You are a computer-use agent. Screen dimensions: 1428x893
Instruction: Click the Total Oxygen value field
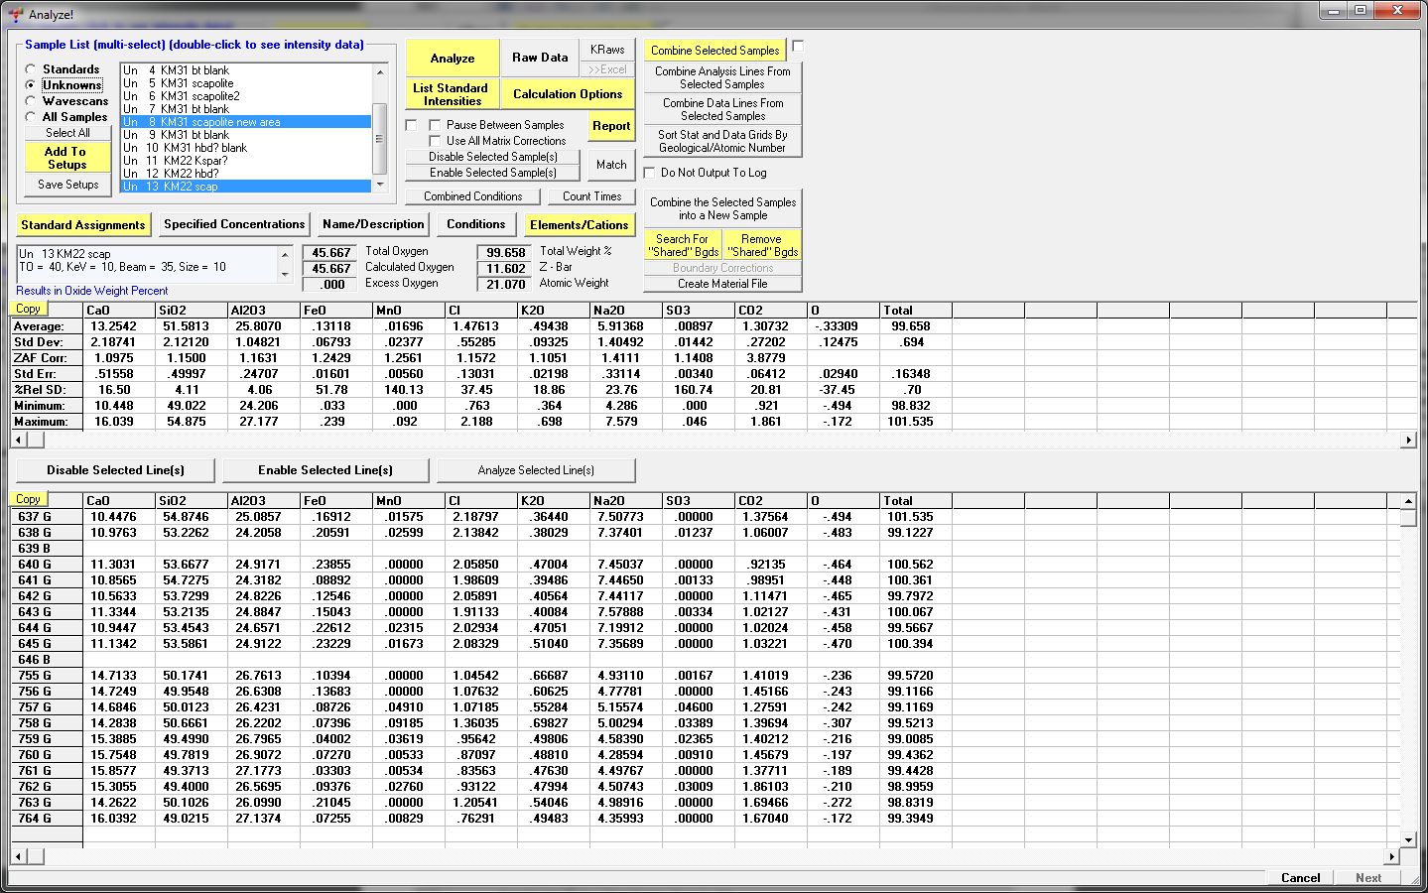330,253
